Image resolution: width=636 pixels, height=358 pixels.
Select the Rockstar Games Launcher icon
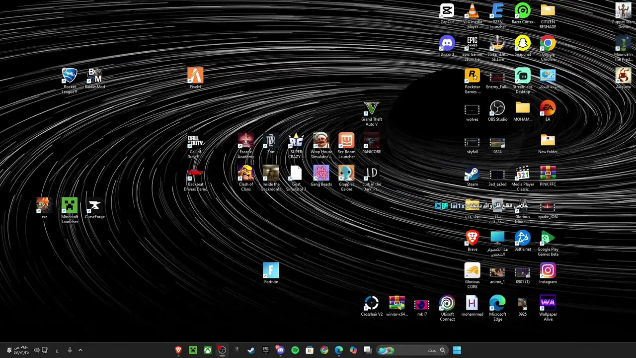pos(472,81)
